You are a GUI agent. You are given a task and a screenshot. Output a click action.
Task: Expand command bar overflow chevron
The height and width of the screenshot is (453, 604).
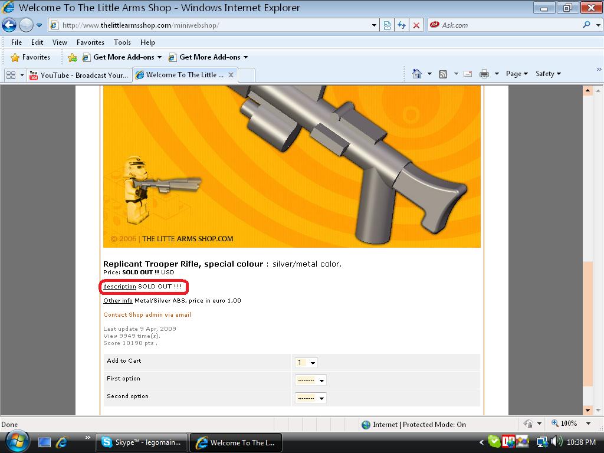coord(599,70)
